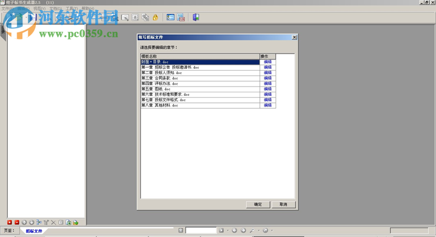Click the document-with-plus icon below directory panel
The image size is (436, 237).
[68, 222]
